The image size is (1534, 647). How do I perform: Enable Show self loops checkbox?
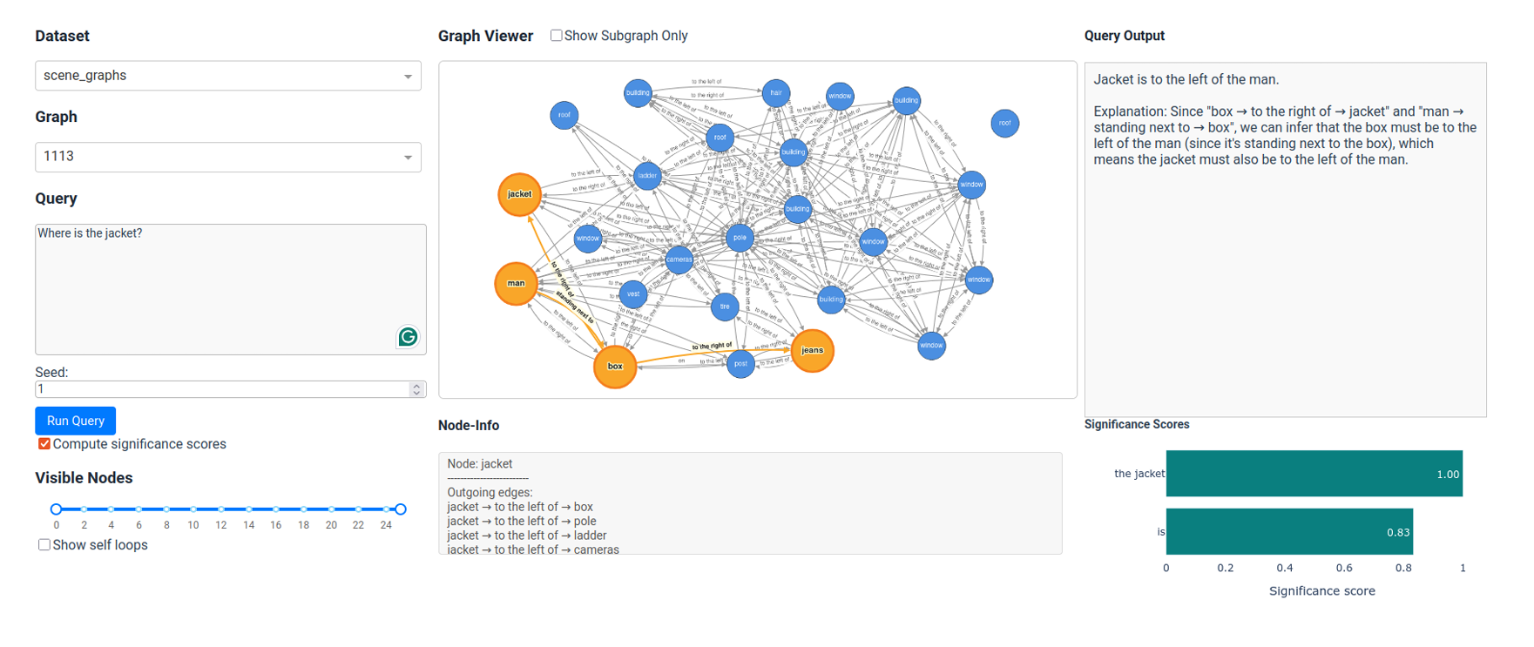point(44,545)
